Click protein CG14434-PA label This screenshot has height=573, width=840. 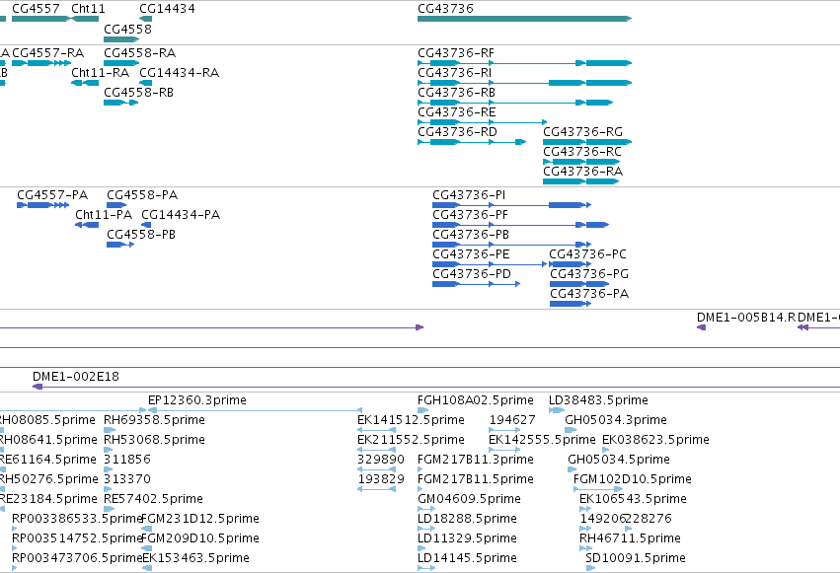[181, 215]
